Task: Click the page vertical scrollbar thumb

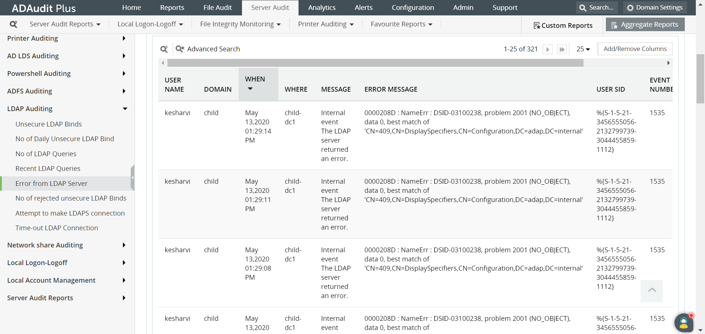Action: 700,79
